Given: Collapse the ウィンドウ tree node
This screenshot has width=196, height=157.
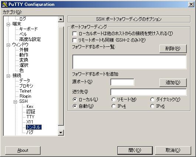Looking at the screenshot, I should (8, 45).
